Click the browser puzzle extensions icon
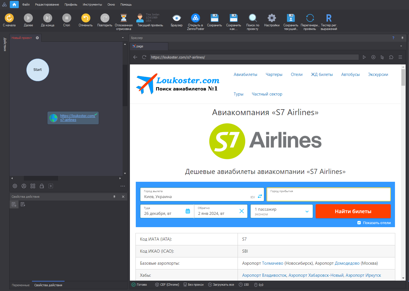This screenshot has height=291, width=409. click(x=391, y=57)
